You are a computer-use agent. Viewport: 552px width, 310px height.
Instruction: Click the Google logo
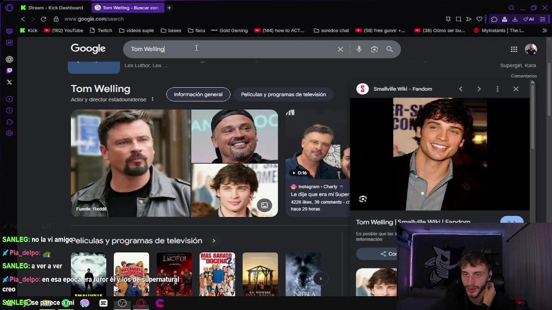click(x=88, y=49)
